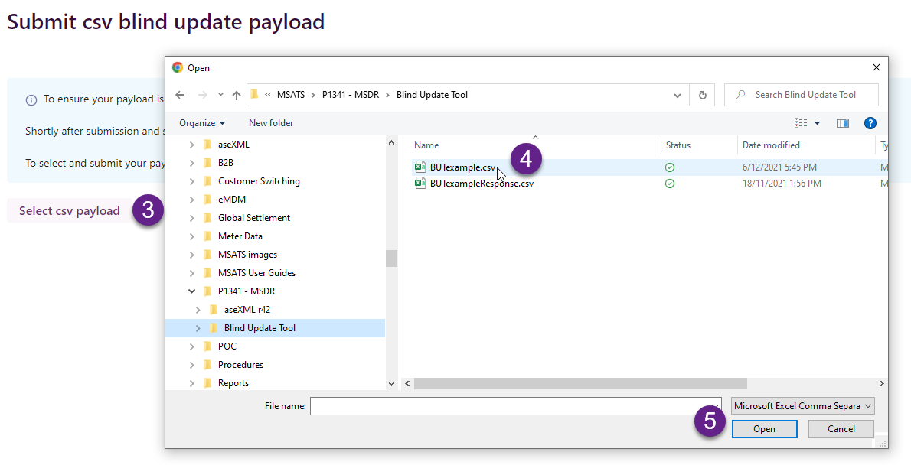Image resolution: width=911 pixels, height=465 pixels.
Task: Open the dialog Help question mark icon
Action: click(x=870, y=123)
